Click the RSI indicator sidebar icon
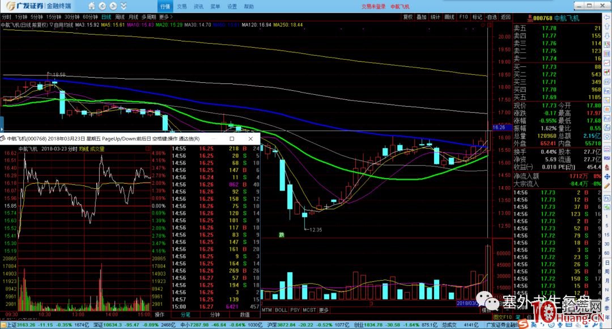This screenshot has width=612, height=329. (607, 158)
